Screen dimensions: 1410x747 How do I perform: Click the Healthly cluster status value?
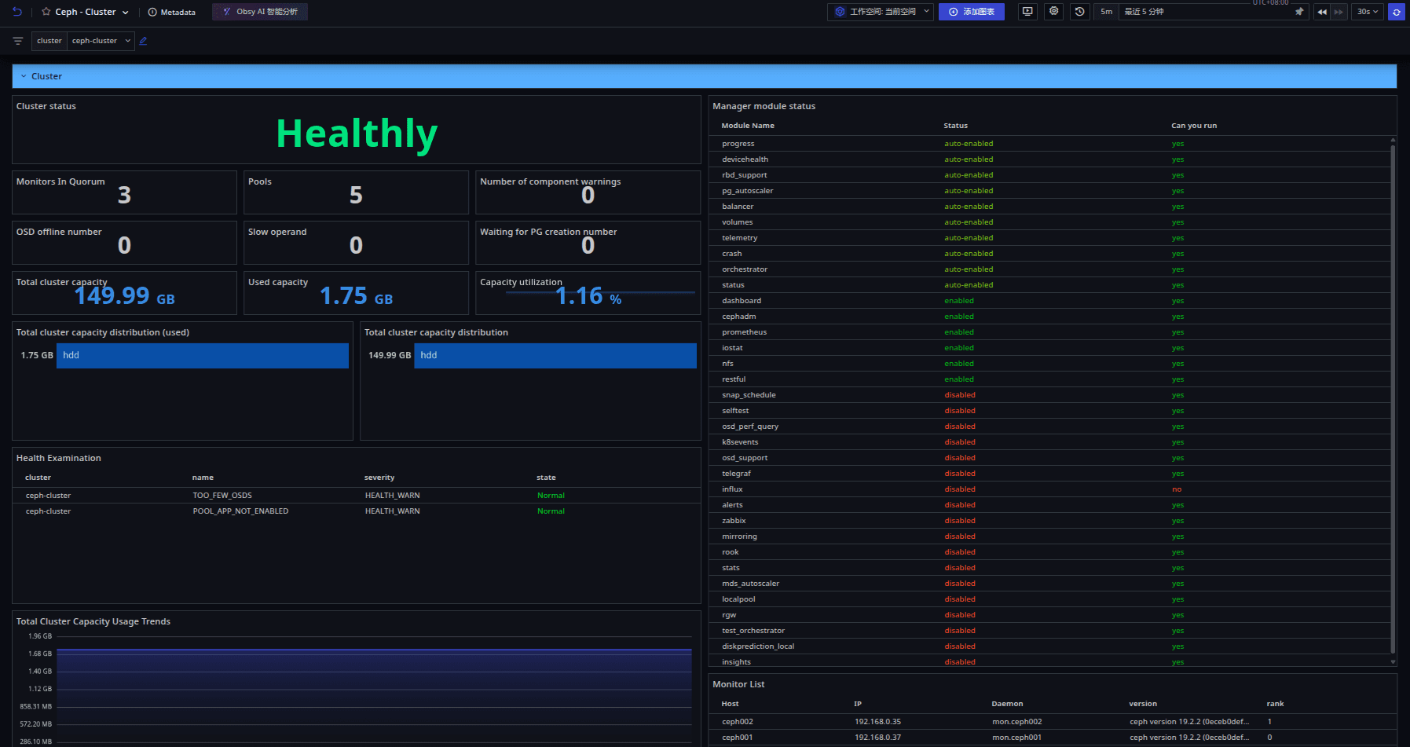click(x=357, y=134)
